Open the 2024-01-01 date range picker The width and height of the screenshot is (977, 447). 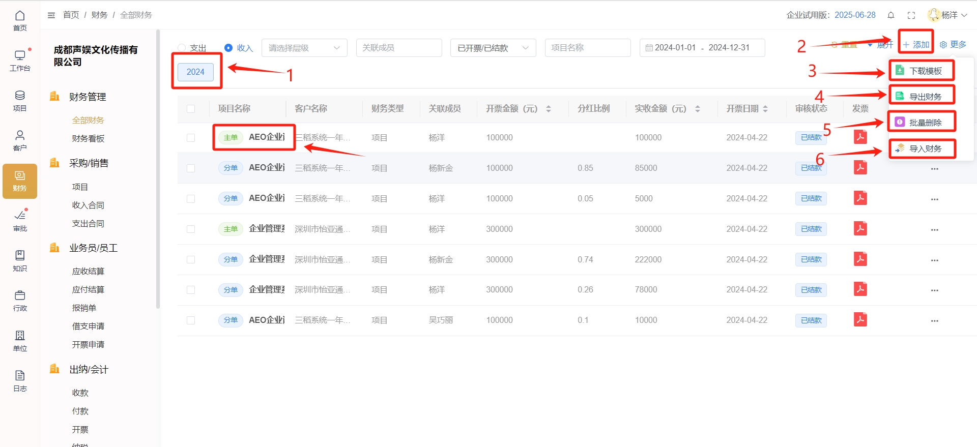[702, 48]
